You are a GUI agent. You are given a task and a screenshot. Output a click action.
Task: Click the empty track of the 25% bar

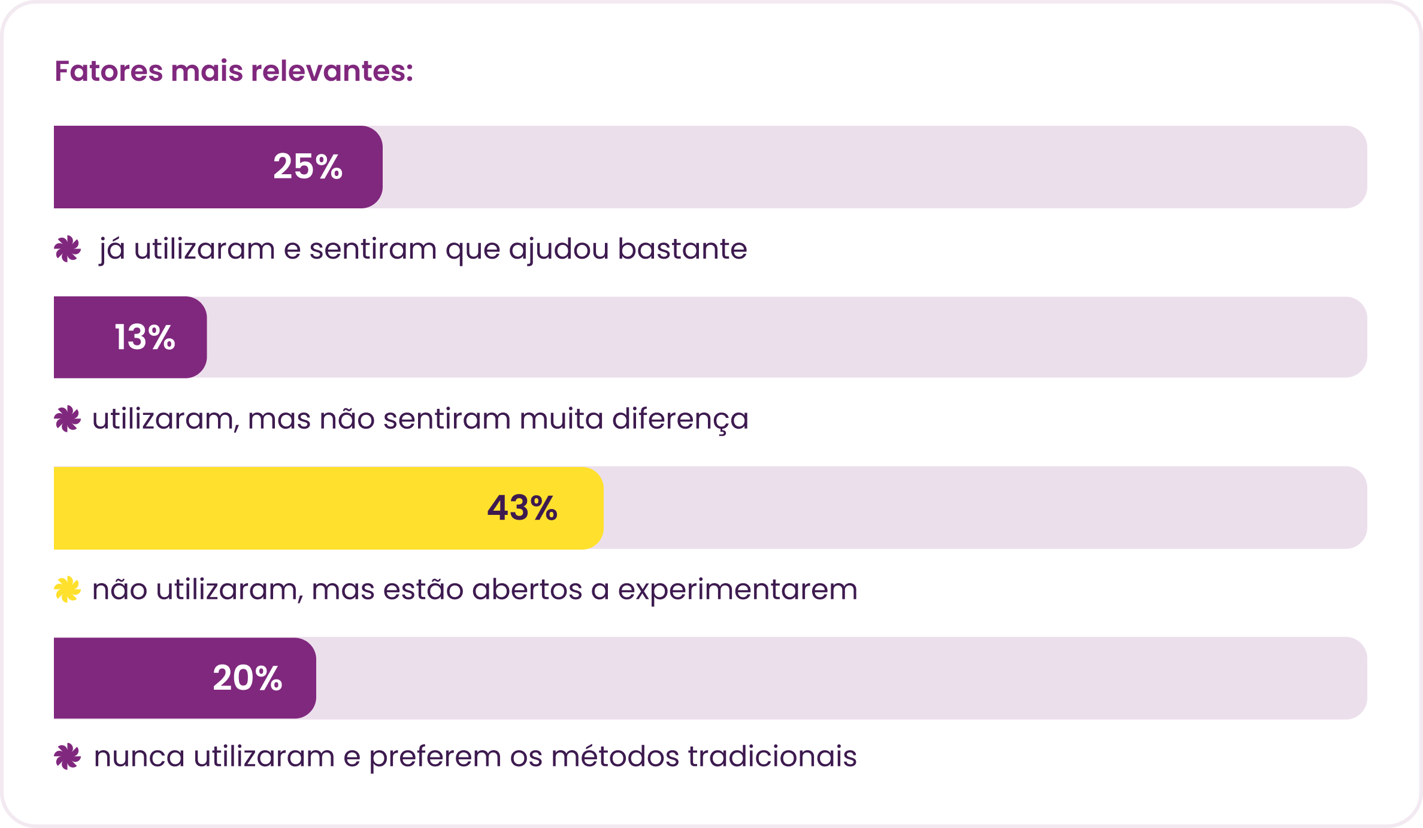pos(874,167)
